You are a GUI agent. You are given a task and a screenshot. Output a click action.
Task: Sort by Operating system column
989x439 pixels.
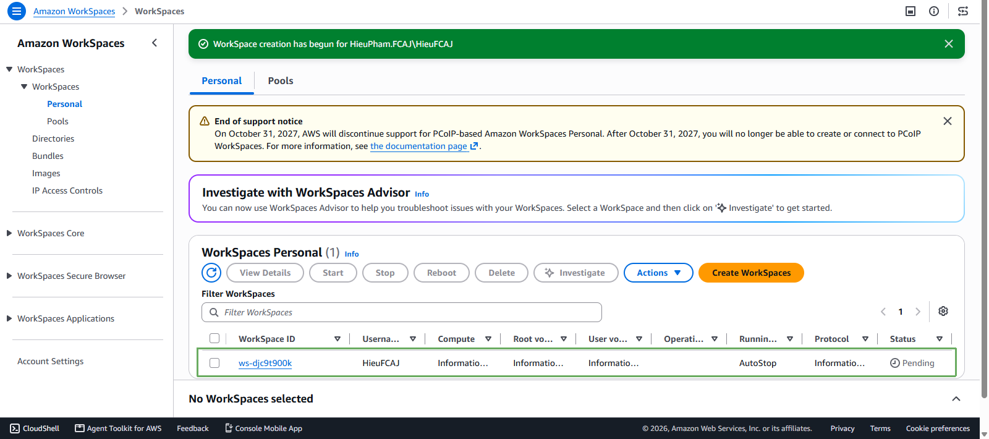715,339
